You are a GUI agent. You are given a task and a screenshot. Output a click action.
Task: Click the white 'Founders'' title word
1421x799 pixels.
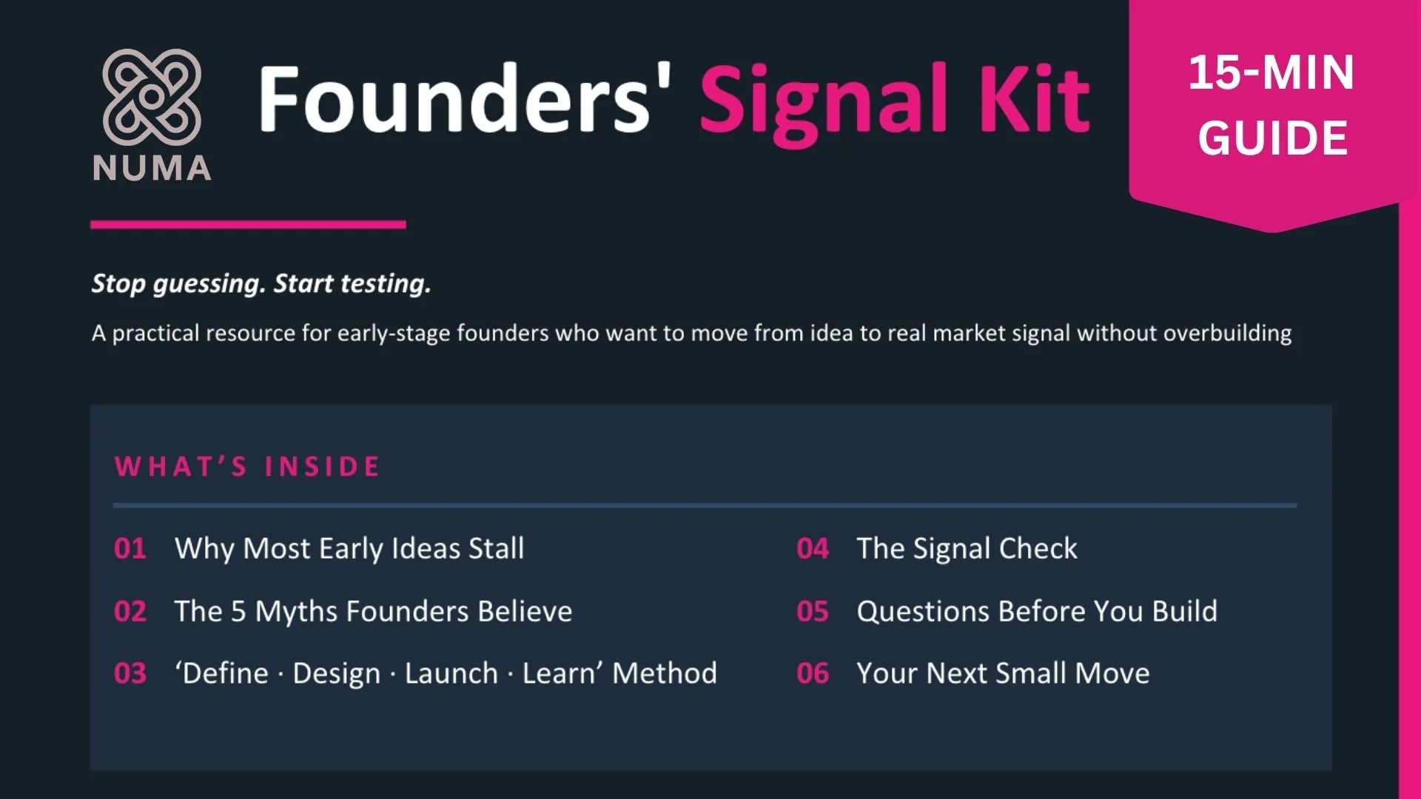(464, 98)
